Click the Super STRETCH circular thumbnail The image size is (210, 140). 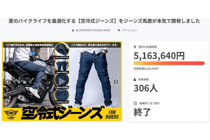pos(62,66)
